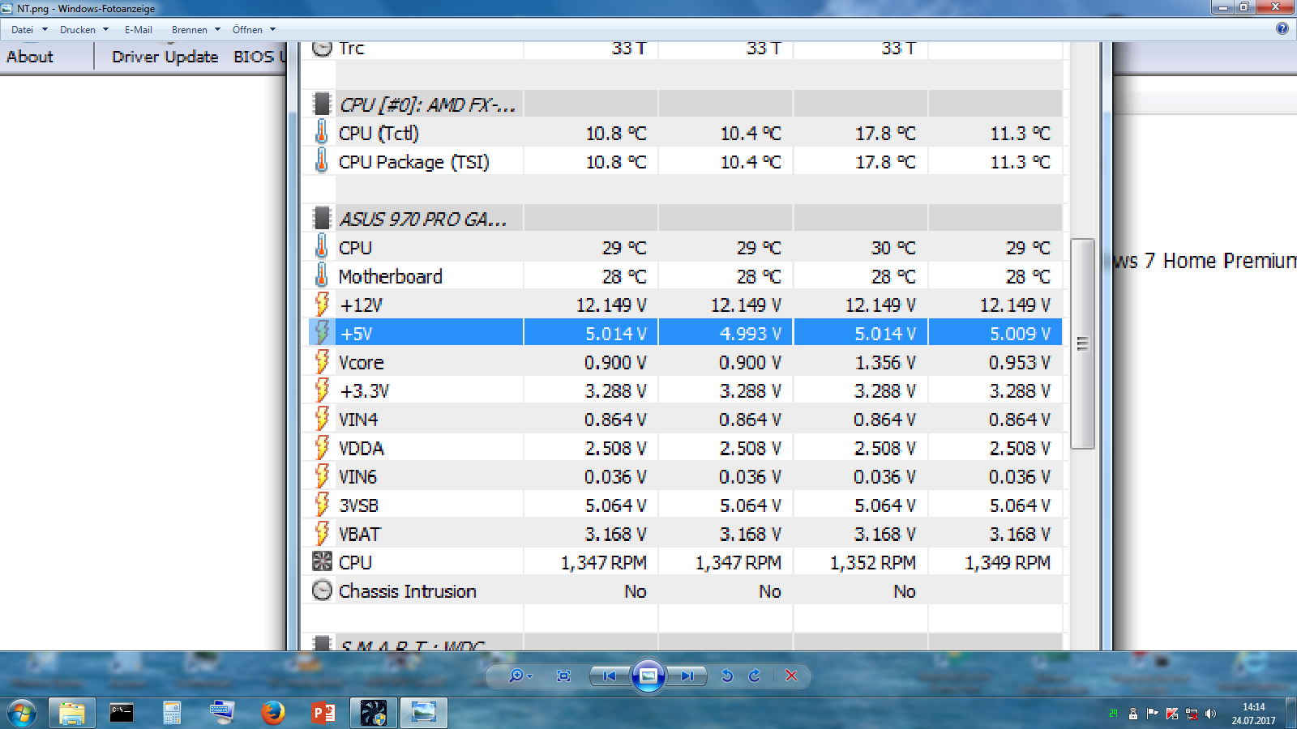This screenshot has height=729, width=1297.
Task: Open the Drucken menu
Action: 77,30
